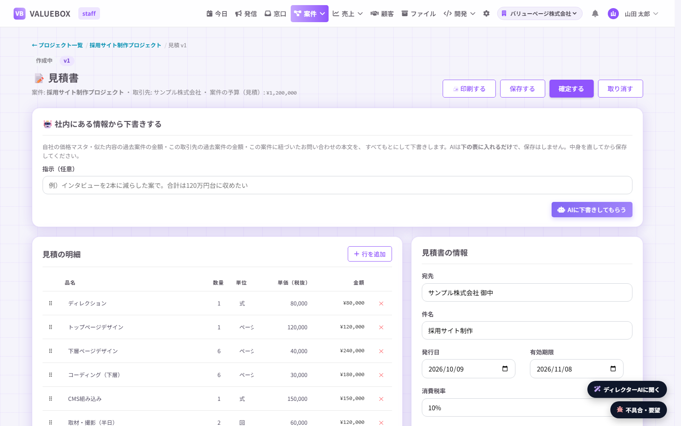Viewport: 681px width, 426px height.
Task: Delete the 下層ページデザイン row
Action: click(x=381, y=351)
